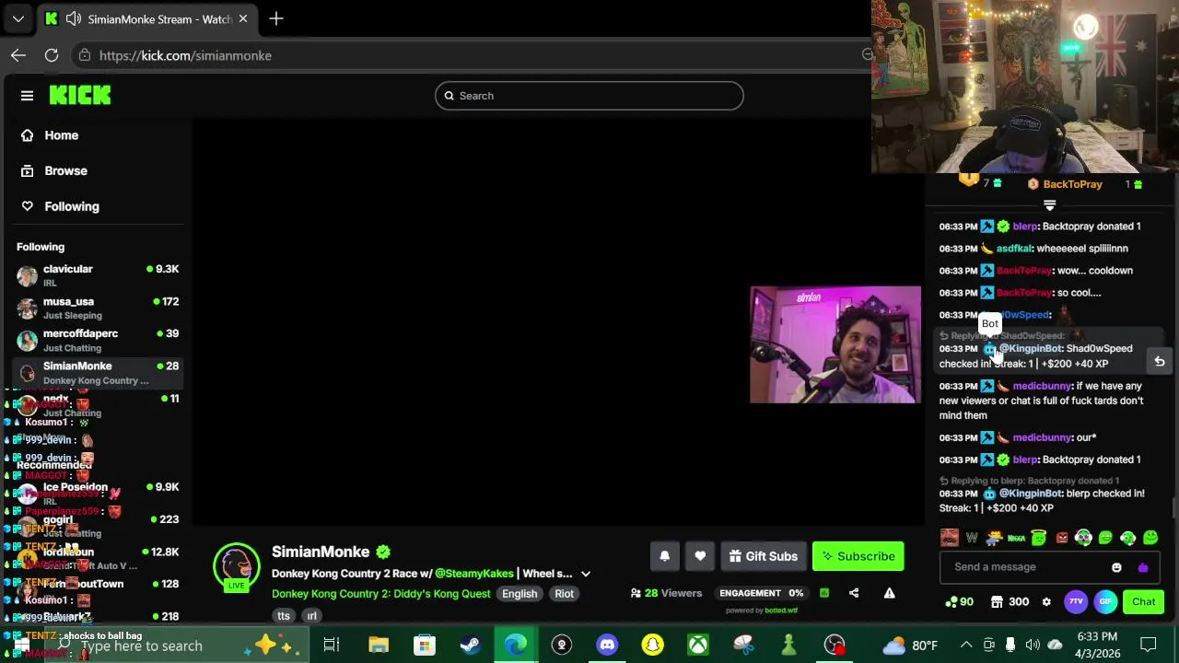Go back with the browser back arrow
The image size is (1179, 663).
point(18,55)
